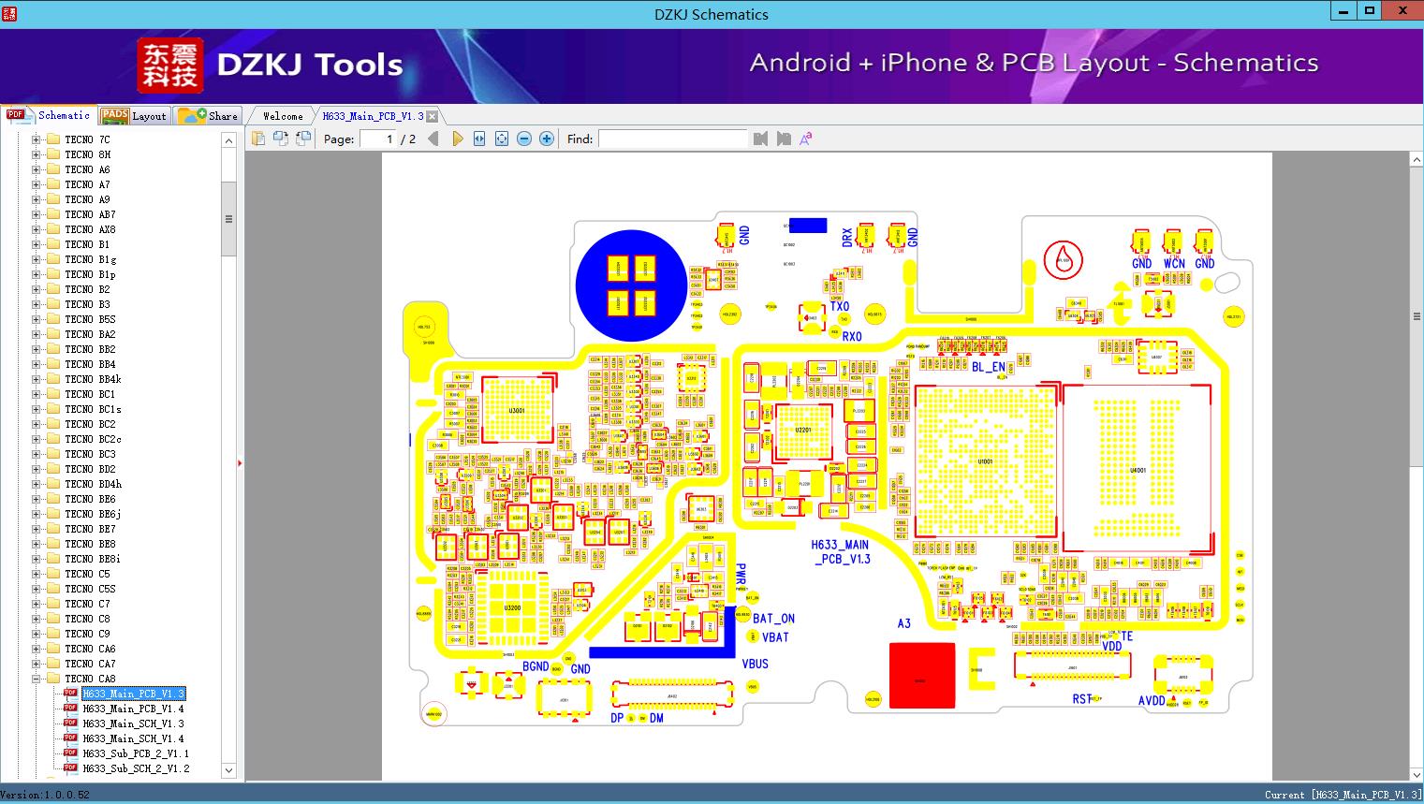Expand the TECNO 7C folder
Screen dimensions: 1424x804
[37, 139]
